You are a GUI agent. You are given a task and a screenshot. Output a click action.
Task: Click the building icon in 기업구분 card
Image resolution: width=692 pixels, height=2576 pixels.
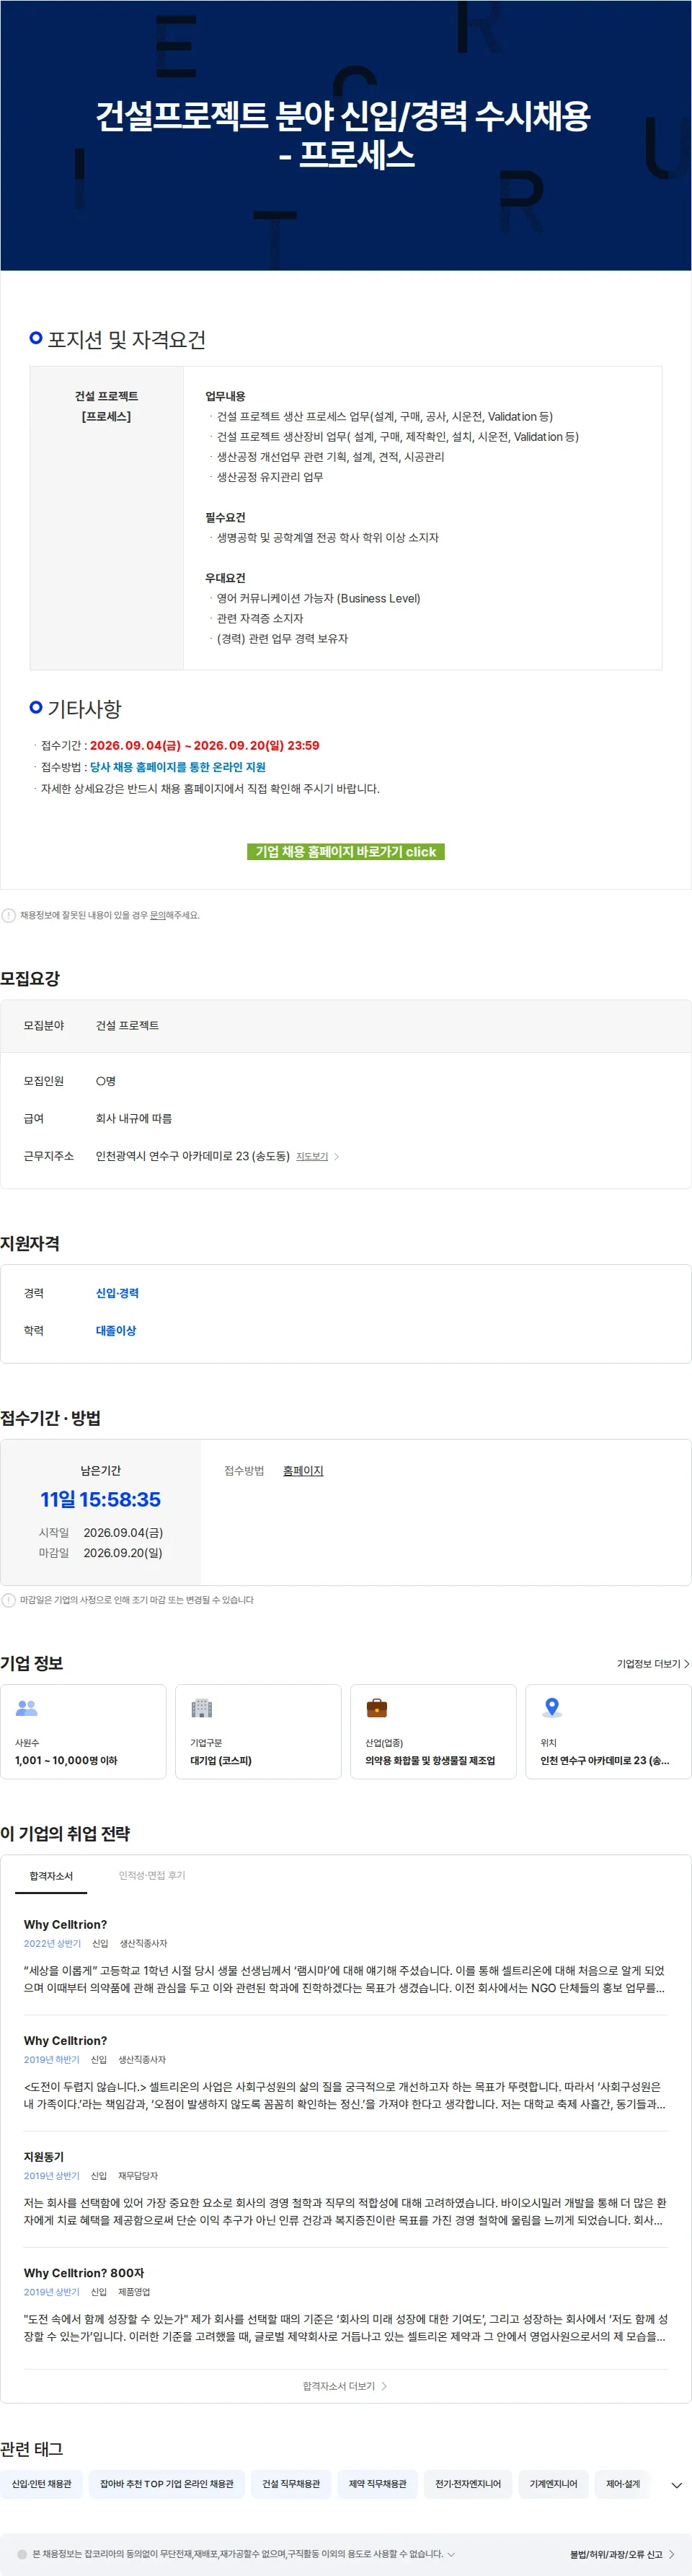pyautogui.click(x=202, y=1708)
